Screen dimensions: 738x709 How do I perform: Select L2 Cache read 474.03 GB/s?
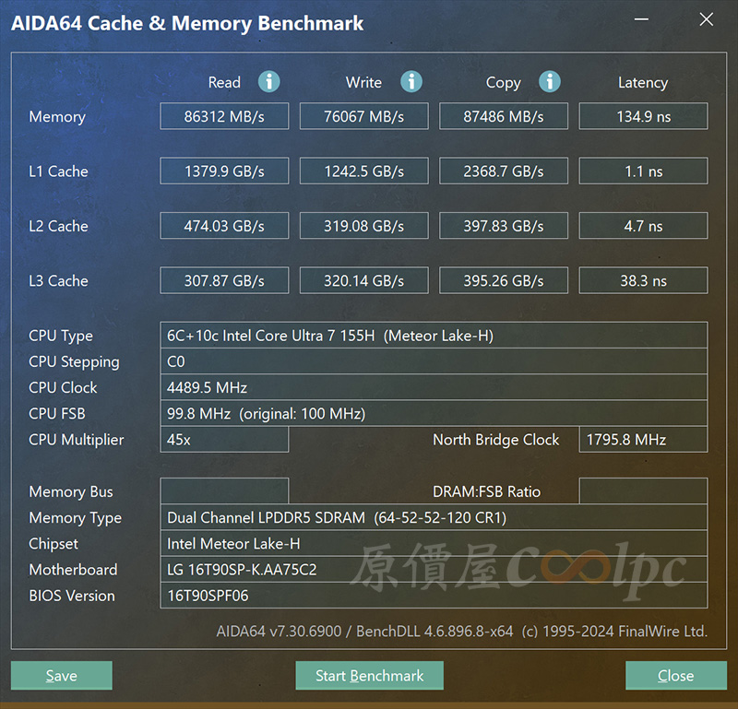(x=224, y=226)
